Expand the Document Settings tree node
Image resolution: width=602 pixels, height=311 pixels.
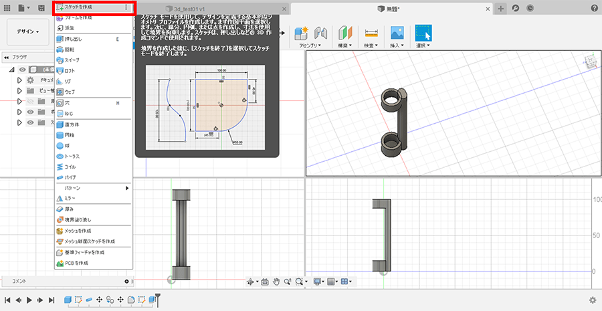coord(19,80)
